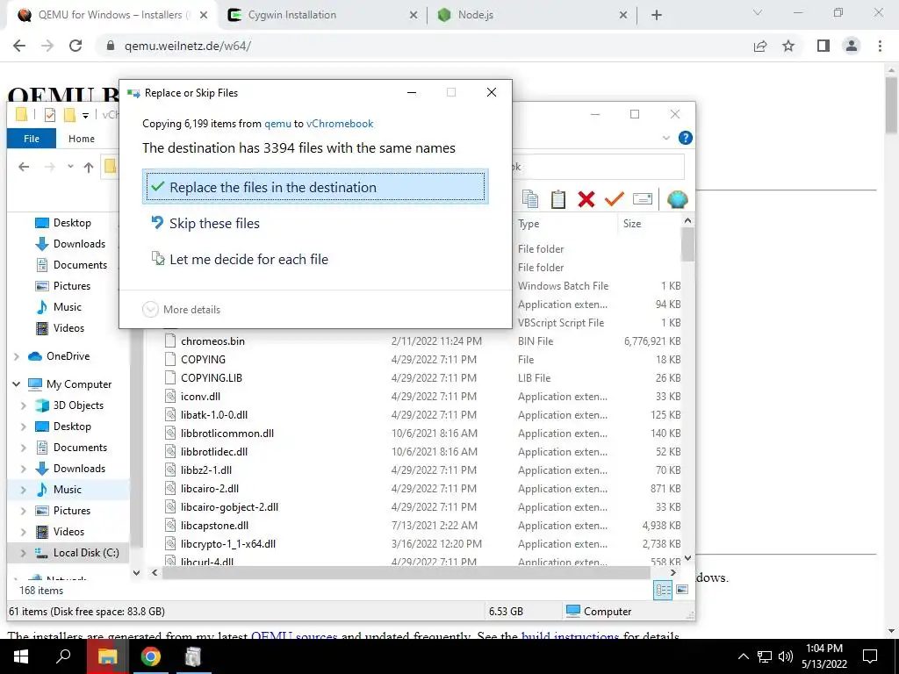The height and width of the screenshot is (674, 899).
Task: Collapse My Computer tree node
Action: coord(17,384)
